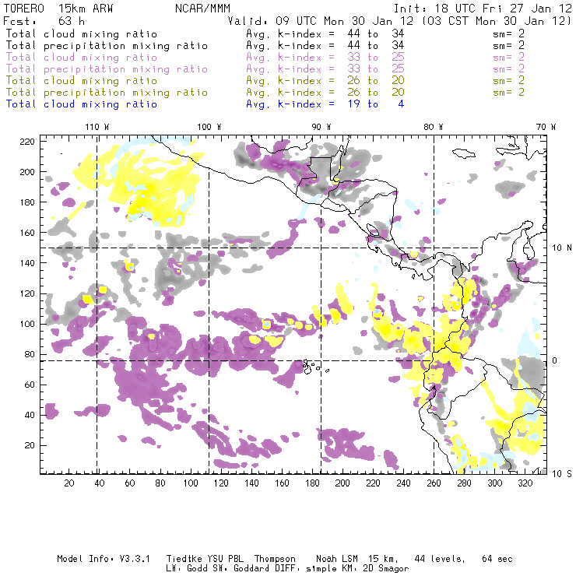Click the 110 W longitude label
The width and height of the screenshot is (576, 576).
point(96,127)
